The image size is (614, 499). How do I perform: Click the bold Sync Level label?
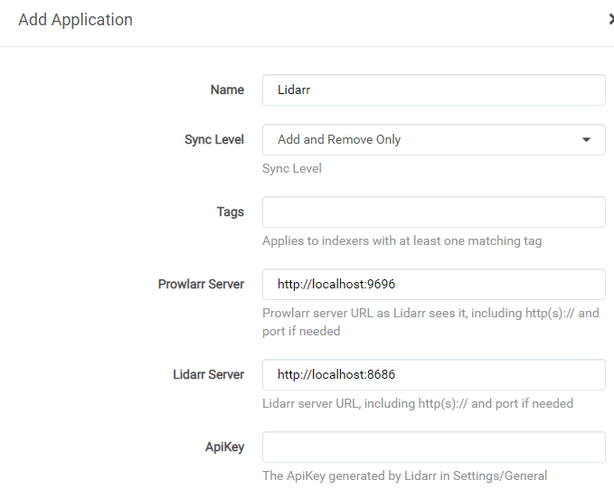click(214, 139)
